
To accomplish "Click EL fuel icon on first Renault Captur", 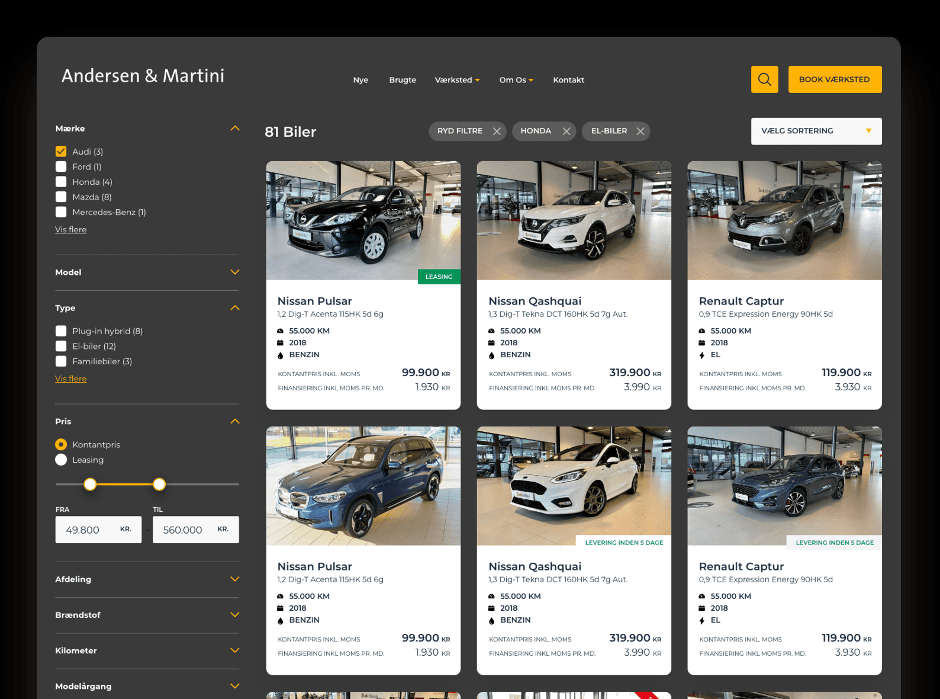I will pyautogui.click(x=702, y=355).
